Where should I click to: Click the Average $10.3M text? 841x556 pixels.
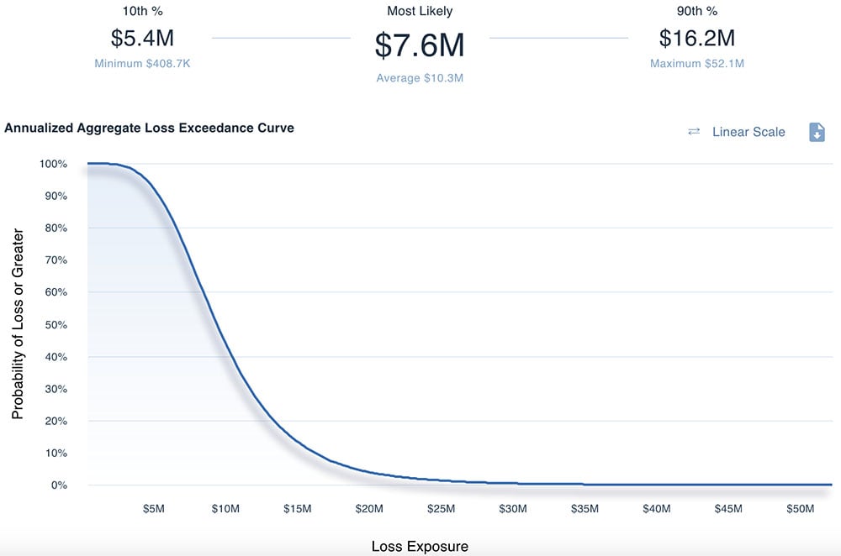(420, 77)
